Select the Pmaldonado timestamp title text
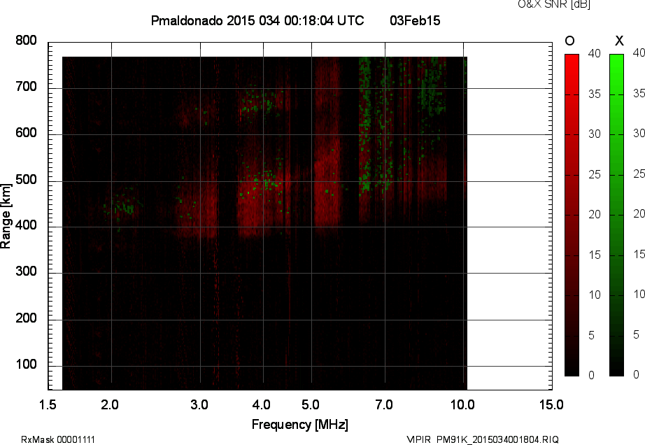Viewport: 645px width, 445px height. coord(257,21)
